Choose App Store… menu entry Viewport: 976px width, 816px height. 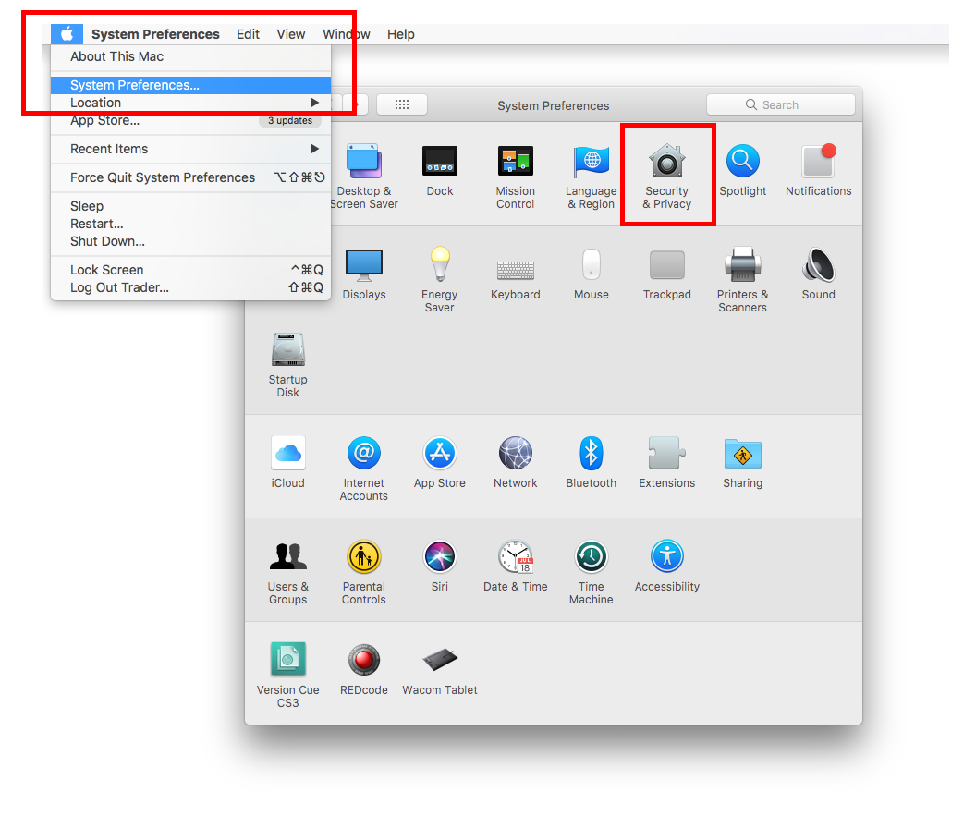pyautogui.click(x=190, y=120)
